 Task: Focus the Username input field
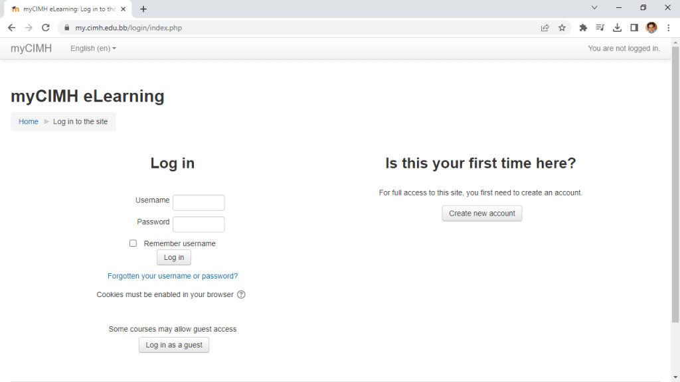199,203
